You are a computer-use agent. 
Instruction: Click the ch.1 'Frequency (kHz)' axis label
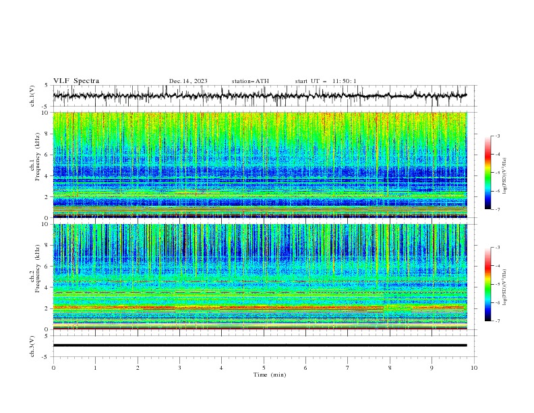[x=38, y=157]
